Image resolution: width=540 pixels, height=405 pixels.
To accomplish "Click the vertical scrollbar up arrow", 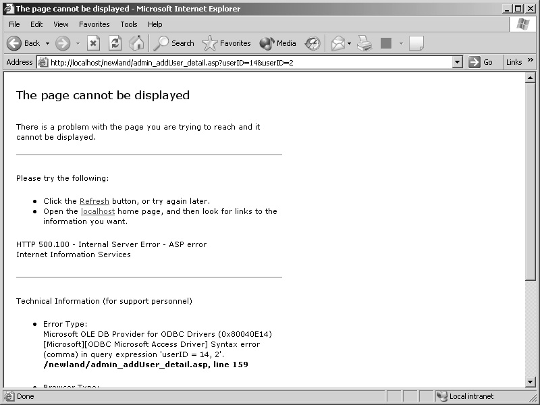I will coord(531,78).
